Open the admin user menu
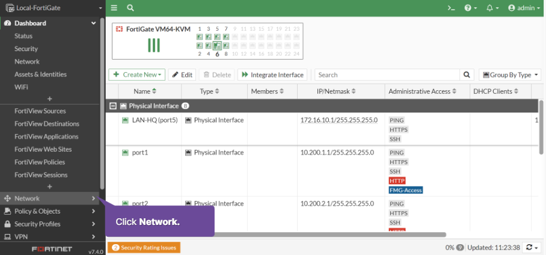 [x=526, y=8]
